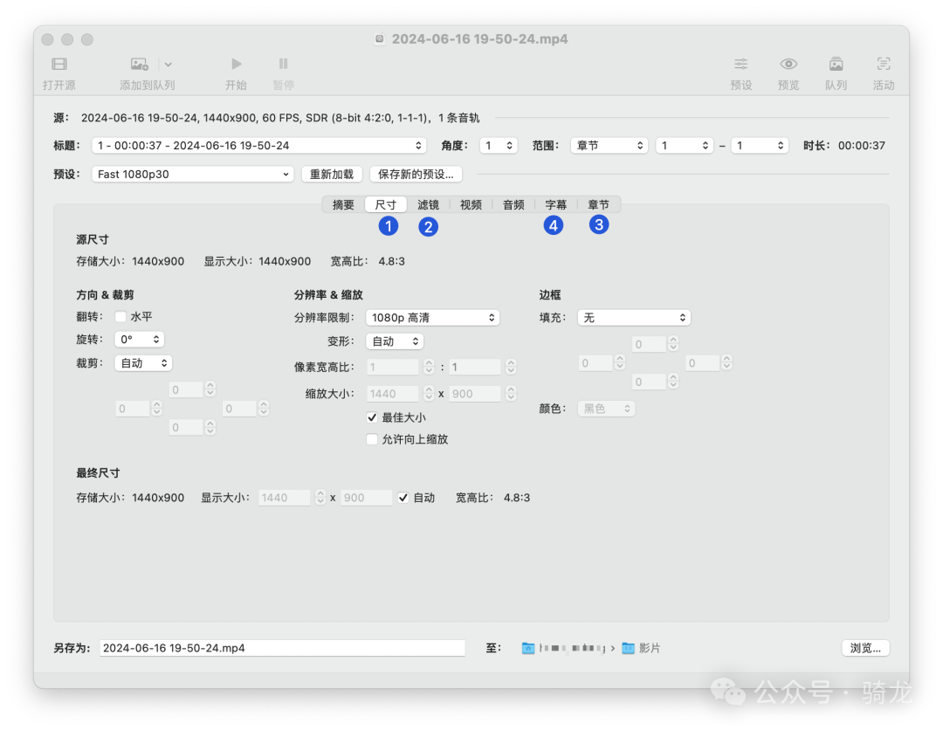This screenshot has width=943, height=730.
Task: Click the 像素宽高比 first stepper
Action: (428, 367)
